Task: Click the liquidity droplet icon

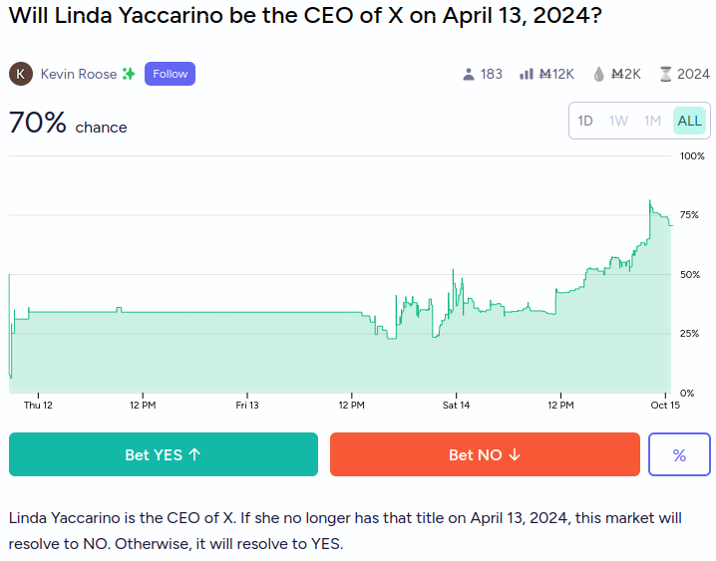Action: tap(598, 74)
